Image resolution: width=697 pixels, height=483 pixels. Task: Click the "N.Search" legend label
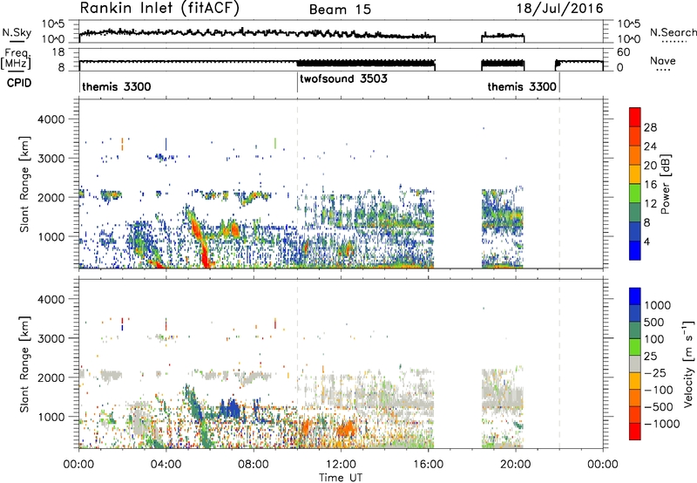tap(673, 32)
